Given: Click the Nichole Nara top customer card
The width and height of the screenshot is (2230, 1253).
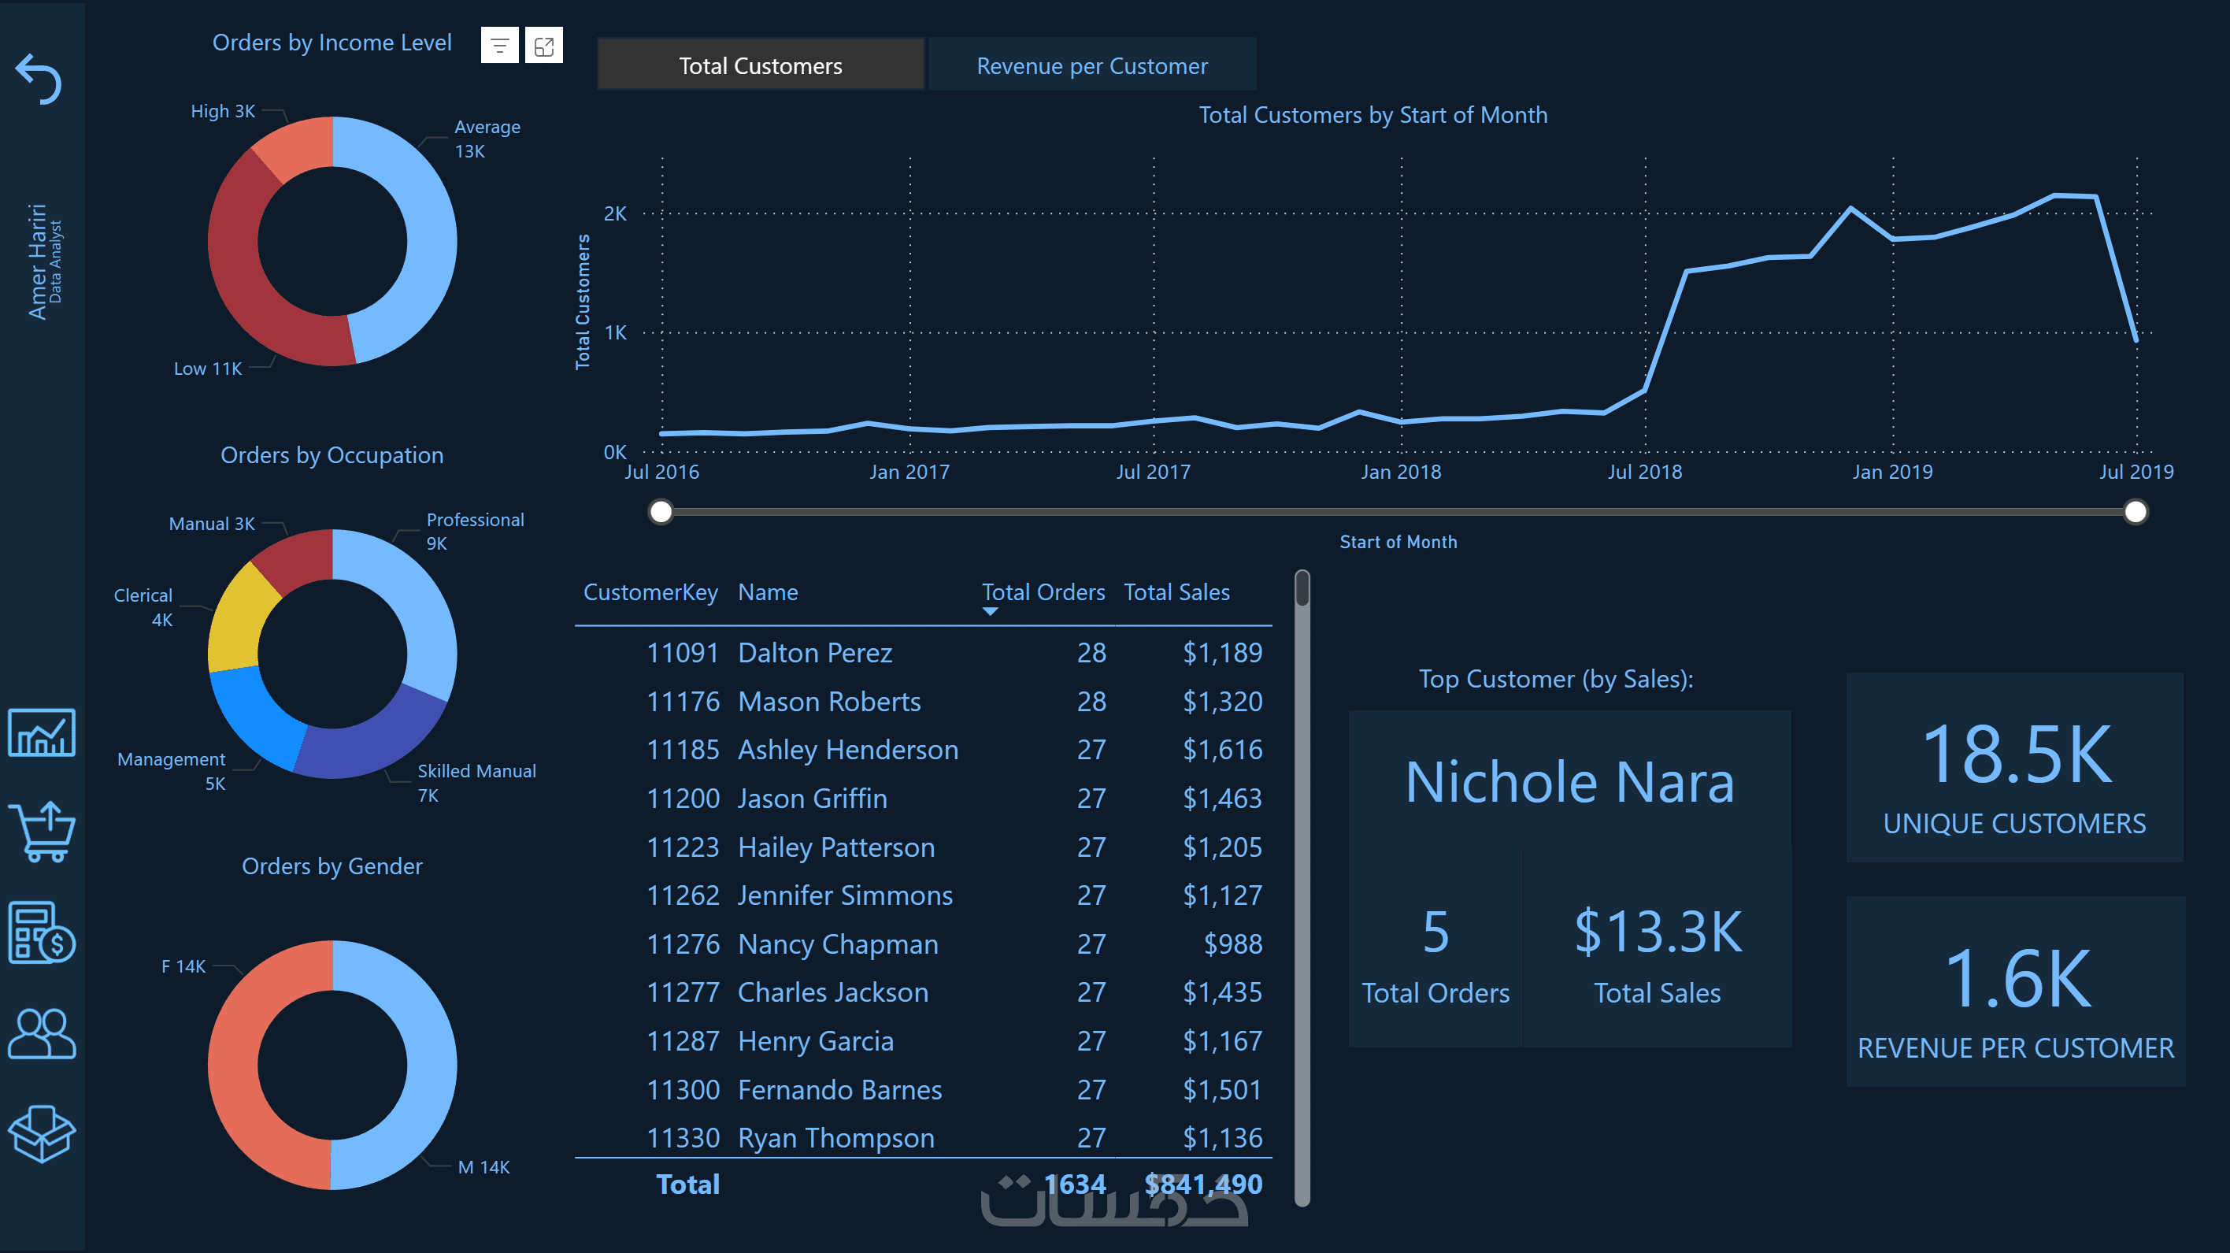Looking at the screenshot, I should (x=1569, y=782).
